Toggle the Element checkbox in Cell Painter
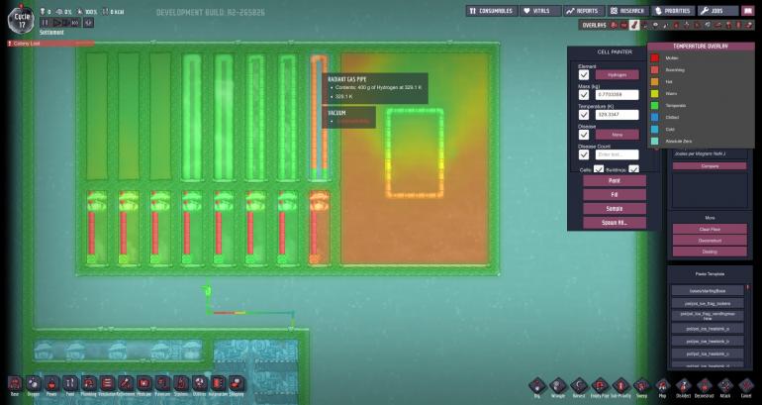The image size is (762, 405). pos(584,74)
